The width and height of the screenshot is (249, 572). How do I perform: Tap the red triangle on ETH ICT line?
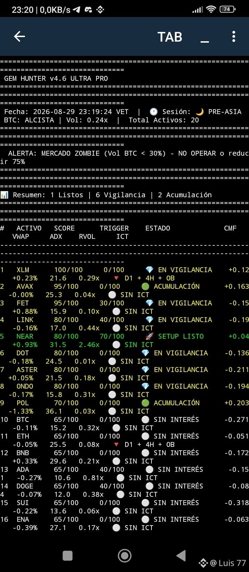coord(116,444)
